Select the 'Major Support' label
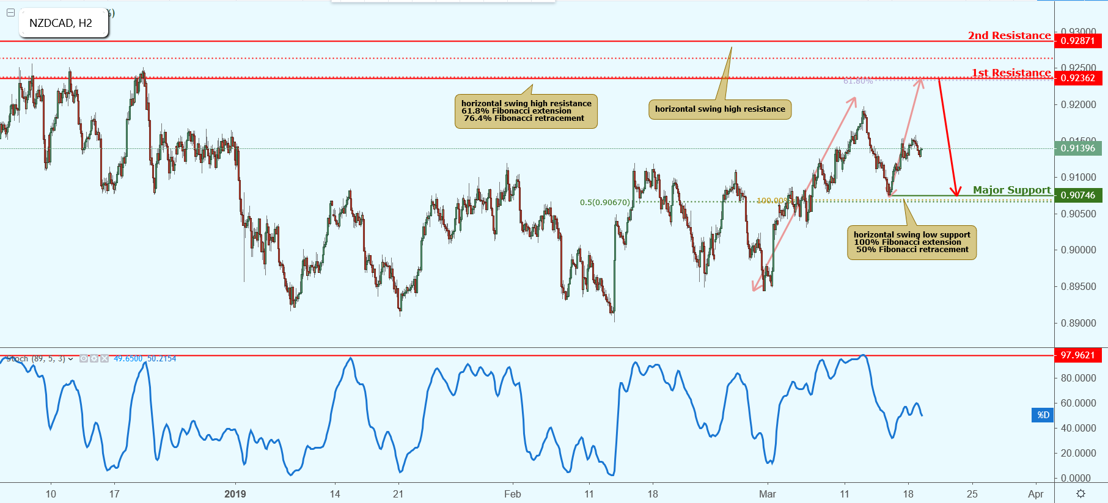Screen dimensions: 1108x503 click(1012, 190)
